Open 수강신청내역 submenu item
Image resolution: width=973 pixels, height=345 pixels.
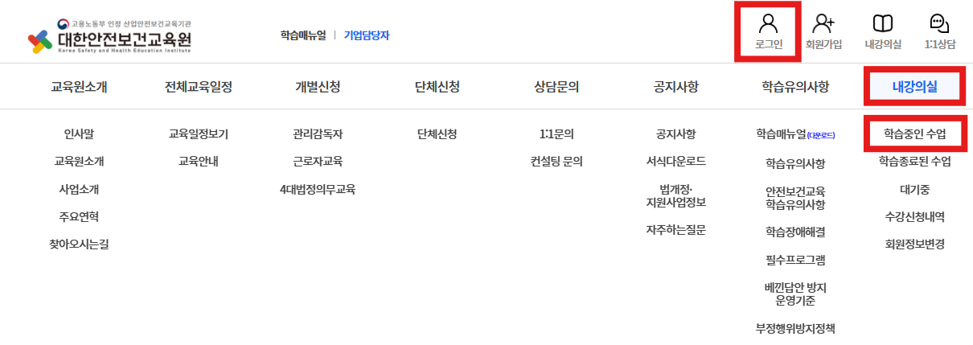coord(914,216)
